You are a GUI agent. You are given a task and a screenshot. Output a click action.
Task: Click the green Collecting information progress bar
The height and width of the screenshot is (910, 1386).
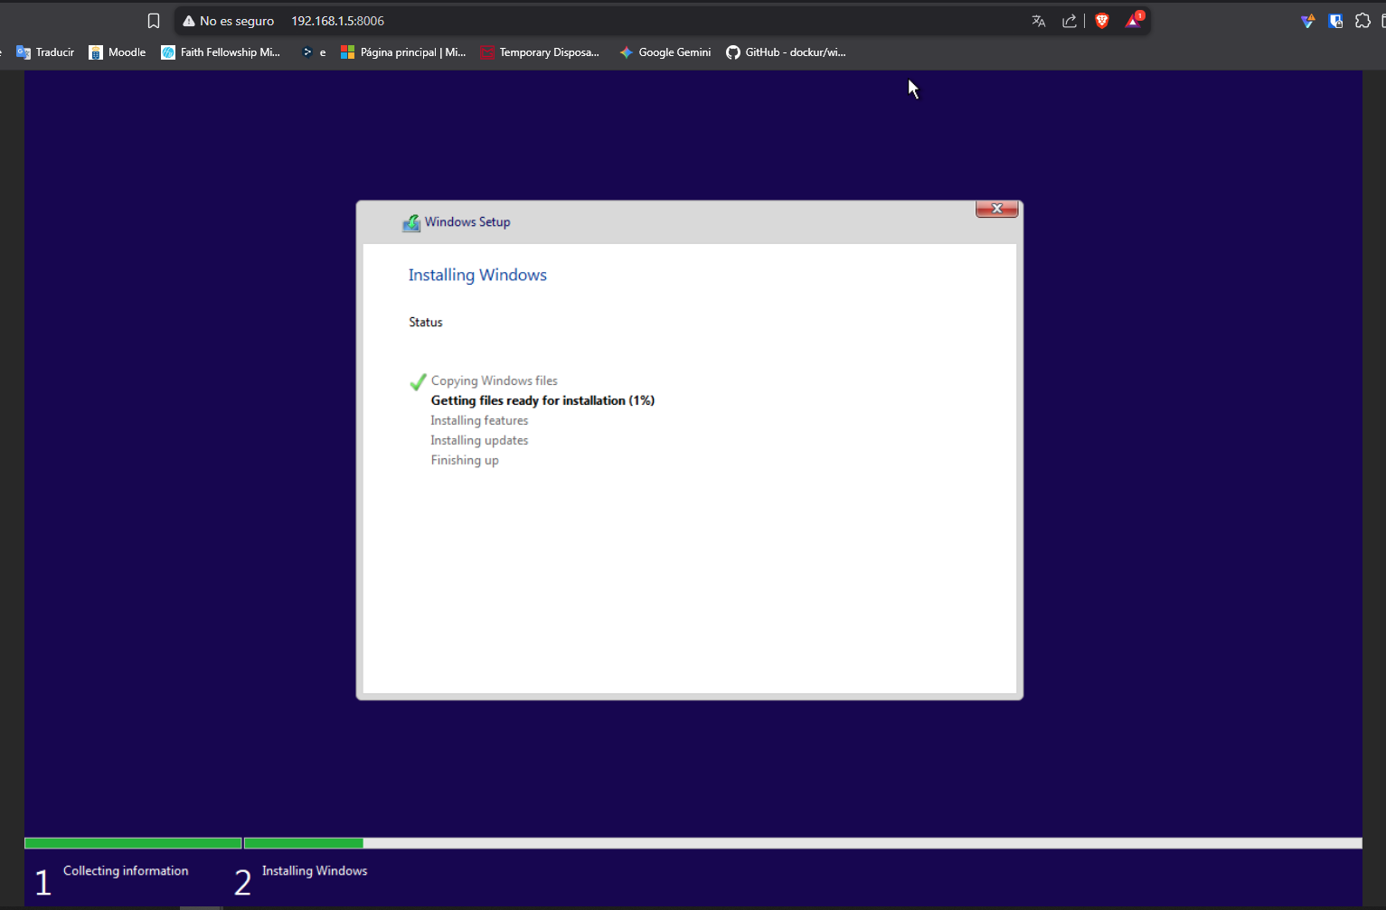tap(132, 842)
